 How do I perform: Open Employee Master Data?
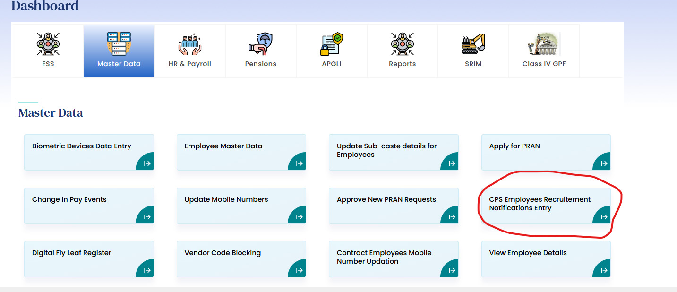point(223,146)
